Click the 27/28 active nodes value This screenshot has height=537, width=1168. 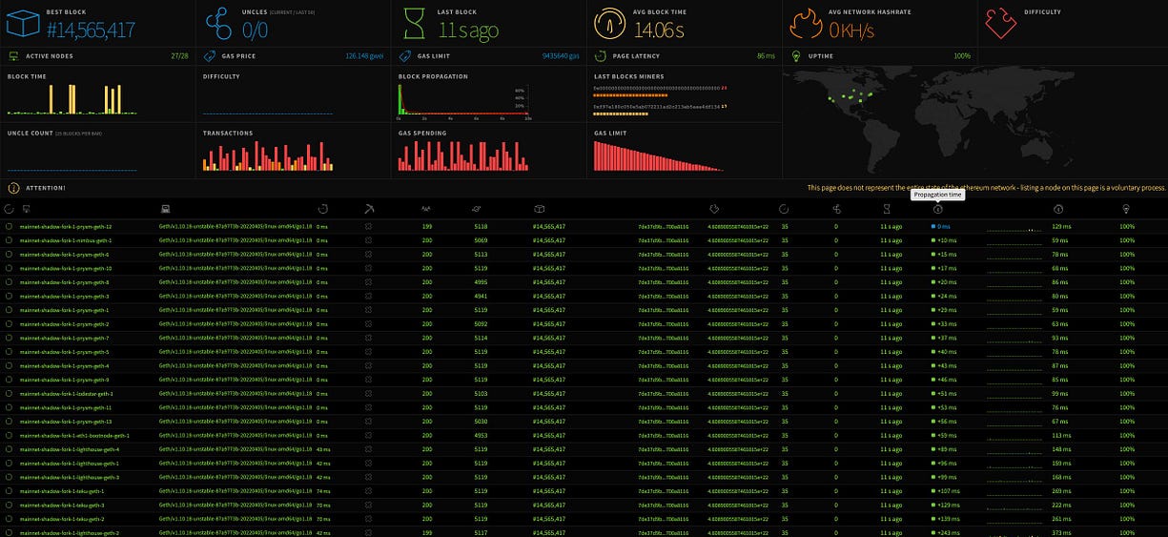[178, 56]
